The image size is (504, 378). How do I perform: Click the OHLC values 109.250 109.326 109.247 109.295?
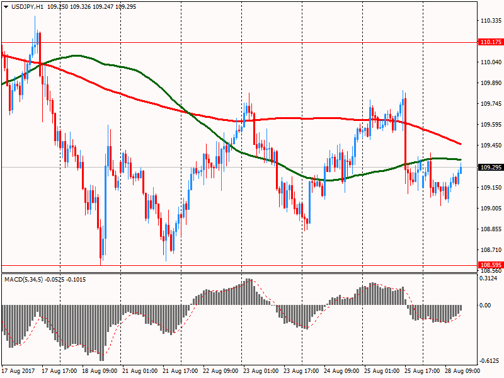click(x=91, y=7)
